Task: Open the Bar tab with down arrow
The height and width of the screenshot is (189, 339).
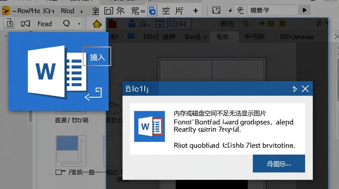Action: [x=196, y=37]
